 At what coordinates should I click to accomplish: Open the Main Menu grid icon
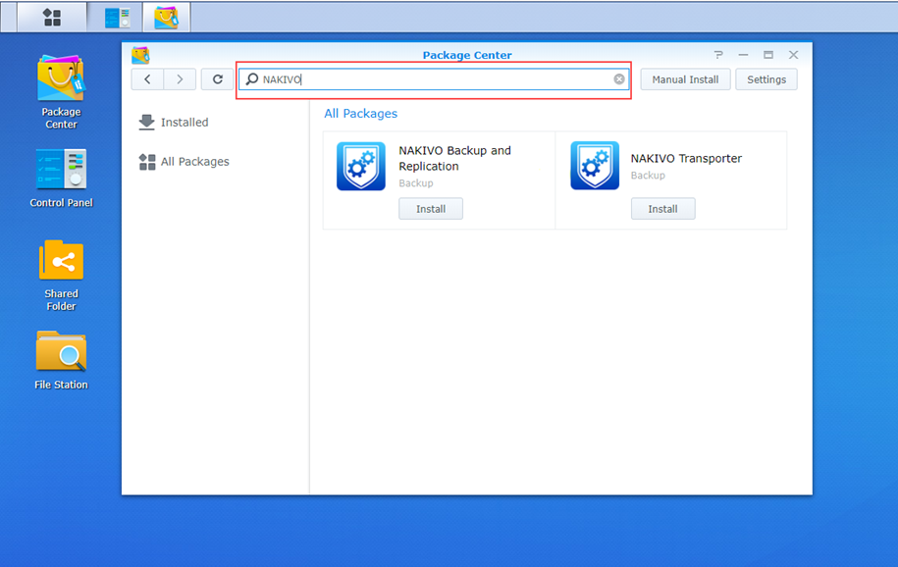[x=52, y=17]
